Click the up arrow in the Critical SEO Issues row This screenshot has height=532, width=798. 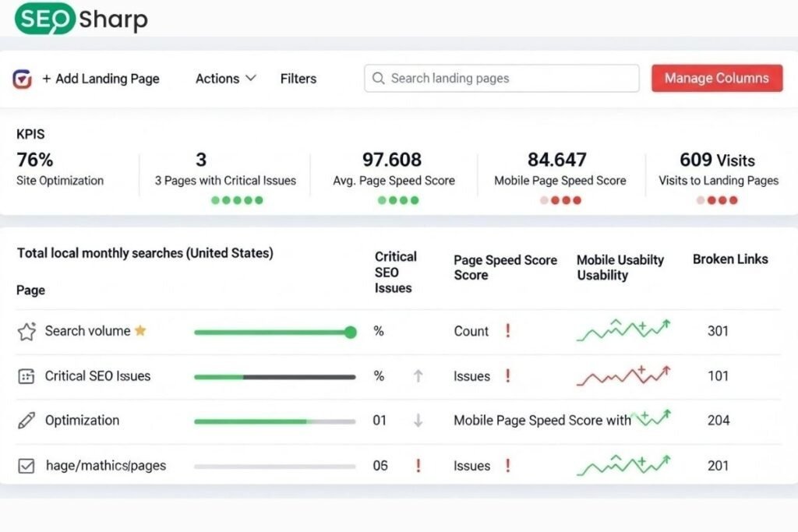click(418, 376)
